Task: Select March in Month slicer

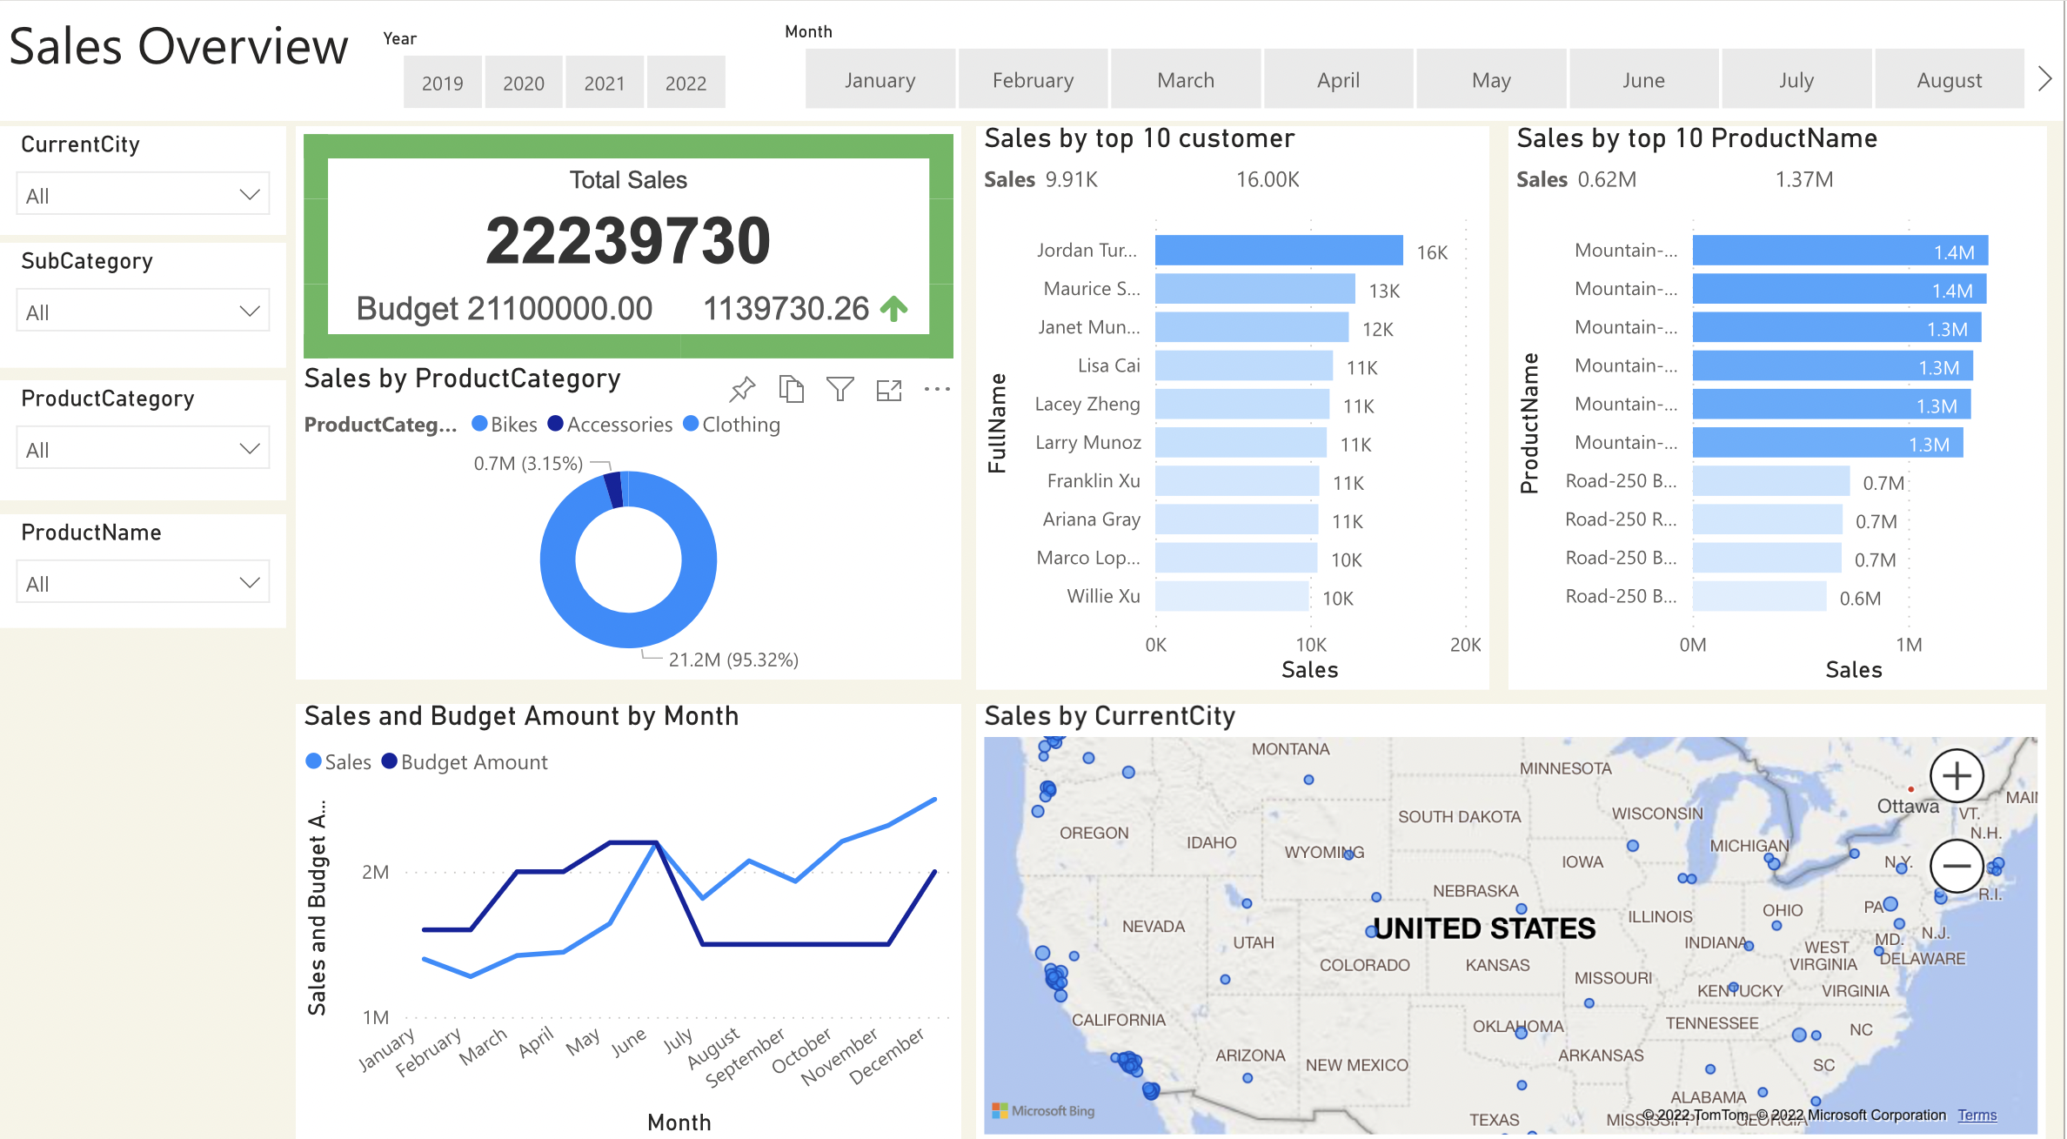Action: point(1186,79)
